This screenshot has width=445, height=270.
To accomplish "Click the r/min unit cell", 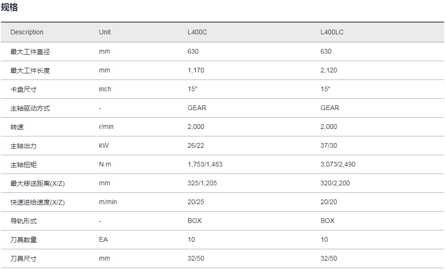I will pyautogui.click(x=106, y=127).
